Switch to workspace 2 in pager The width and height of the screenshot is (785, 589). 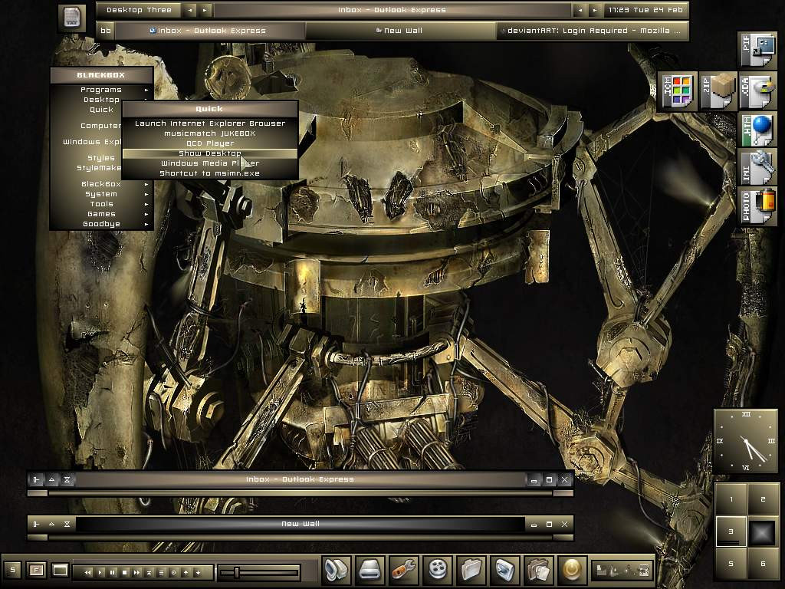[x=763, y=499]
